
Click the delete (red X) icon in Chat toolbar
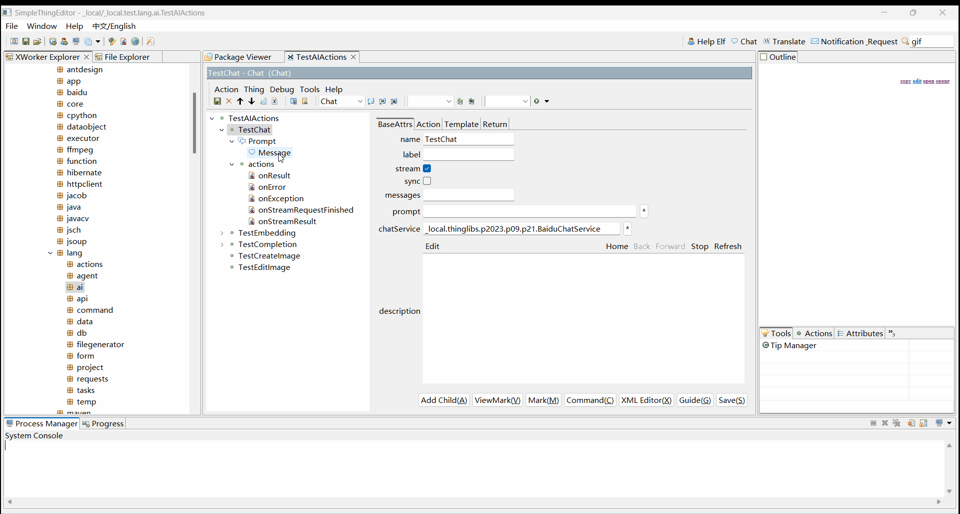click(229, 101)
